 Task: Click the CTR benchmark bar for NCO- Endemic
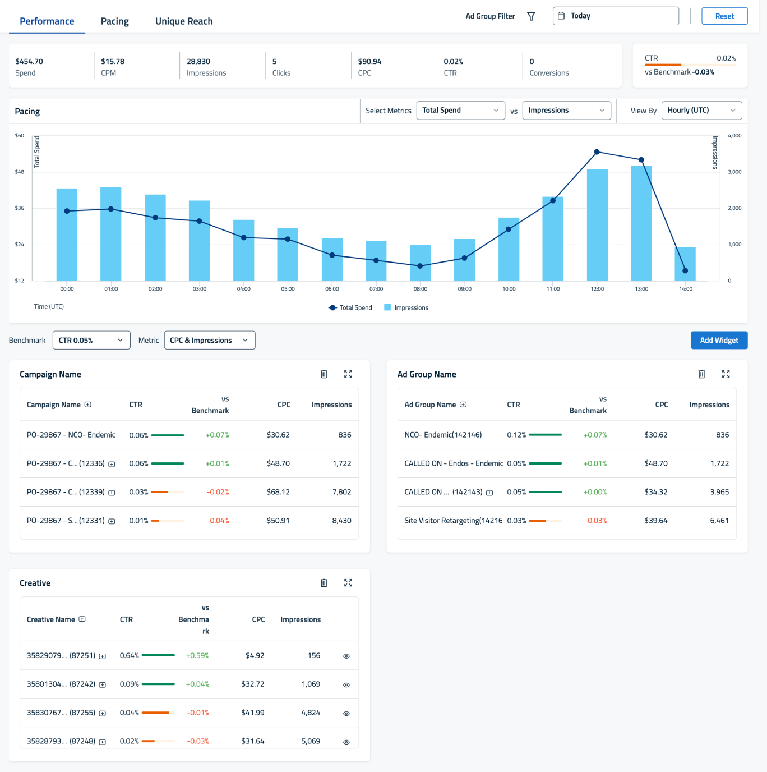pos(547,434)
